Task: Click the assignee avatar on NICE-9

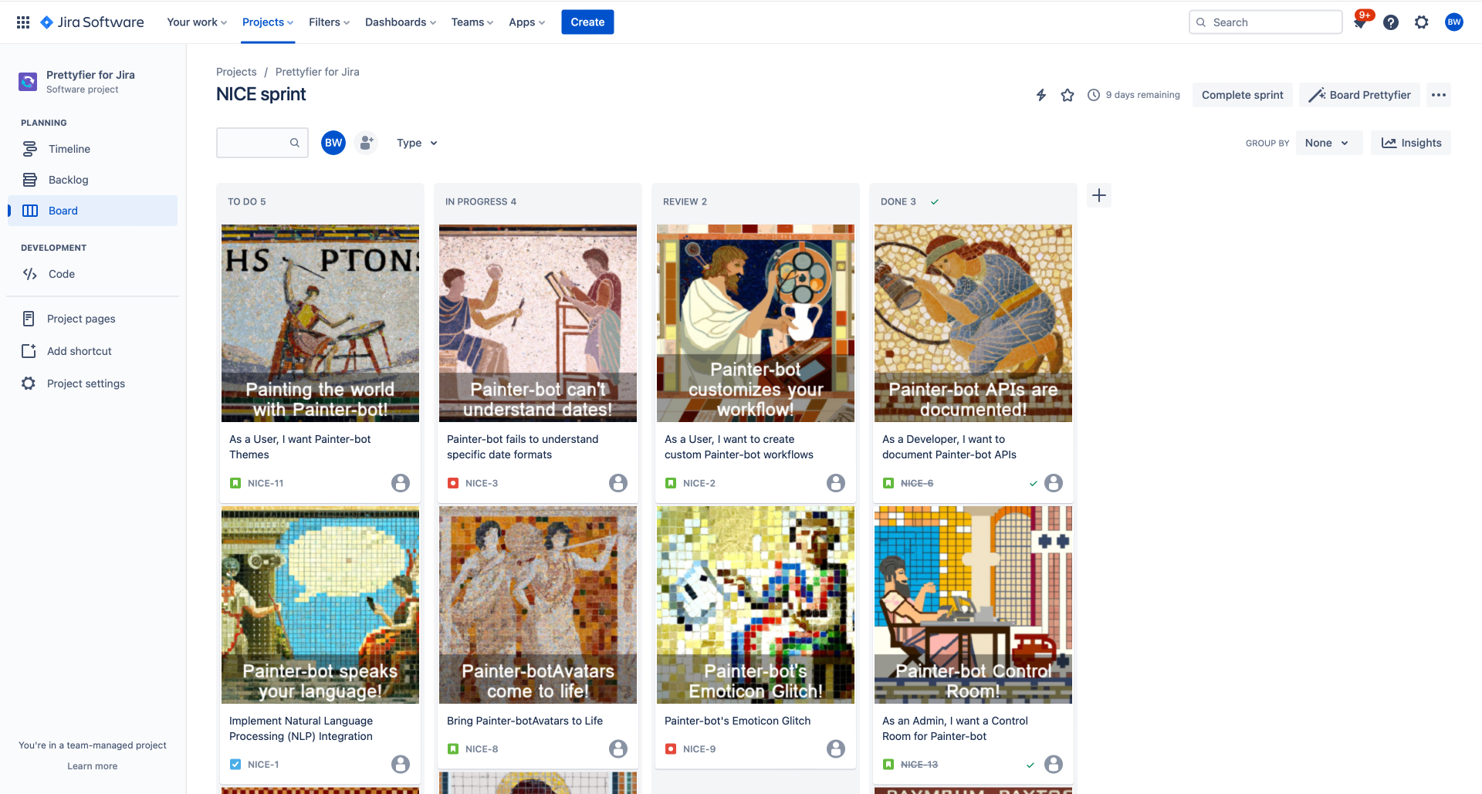Action: coord(836,748)
